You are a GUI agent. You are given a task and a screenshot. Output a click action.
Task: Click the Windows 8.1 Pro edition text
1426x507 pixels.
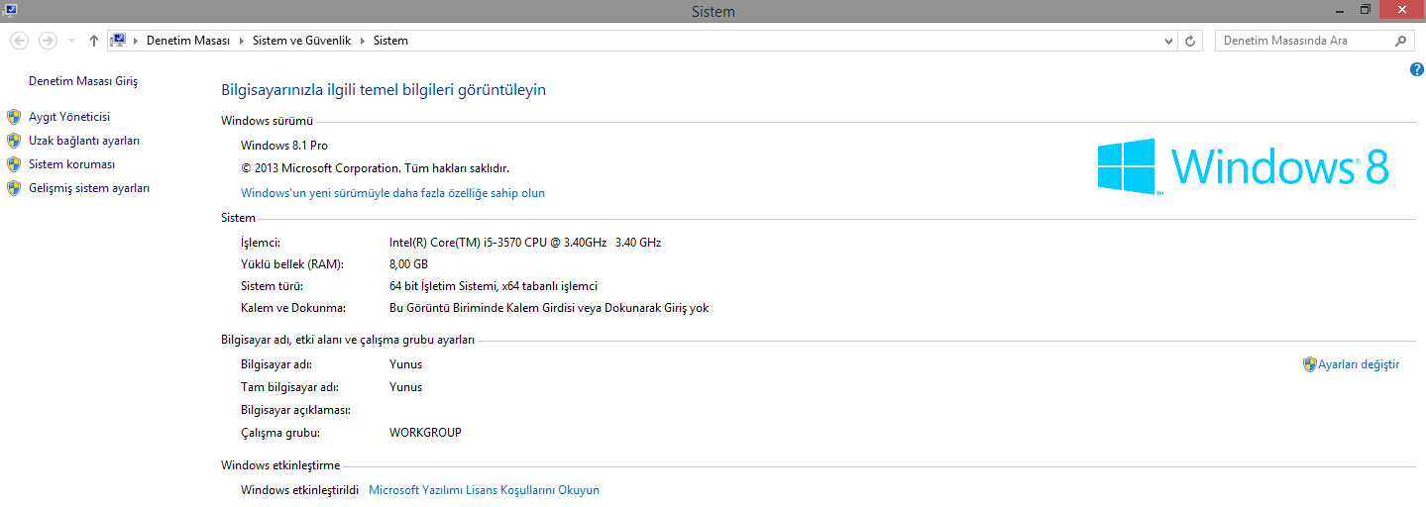284,146
